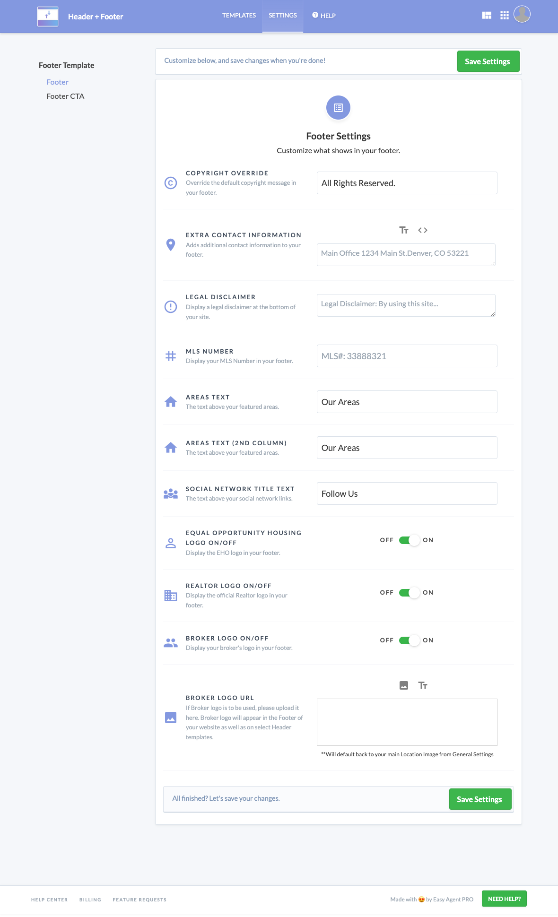
Task: Click the Areas Text house icon
Action: (171, 402)
